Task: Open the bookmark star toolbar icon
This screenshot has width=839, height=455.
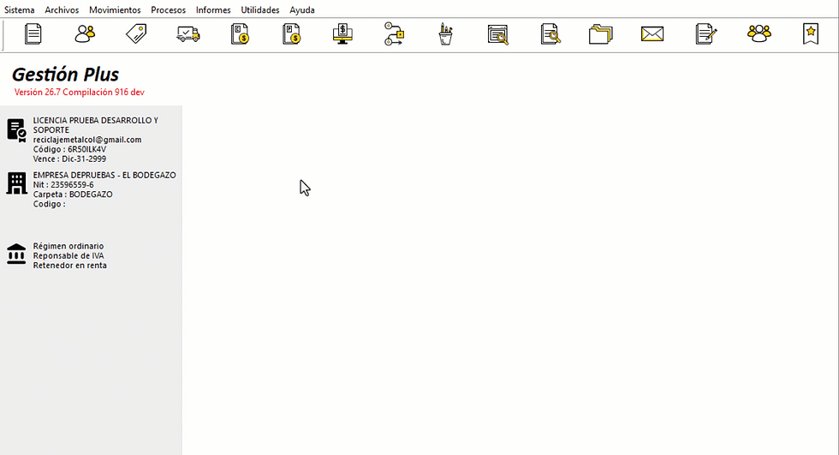Action: tap(811, 34)
